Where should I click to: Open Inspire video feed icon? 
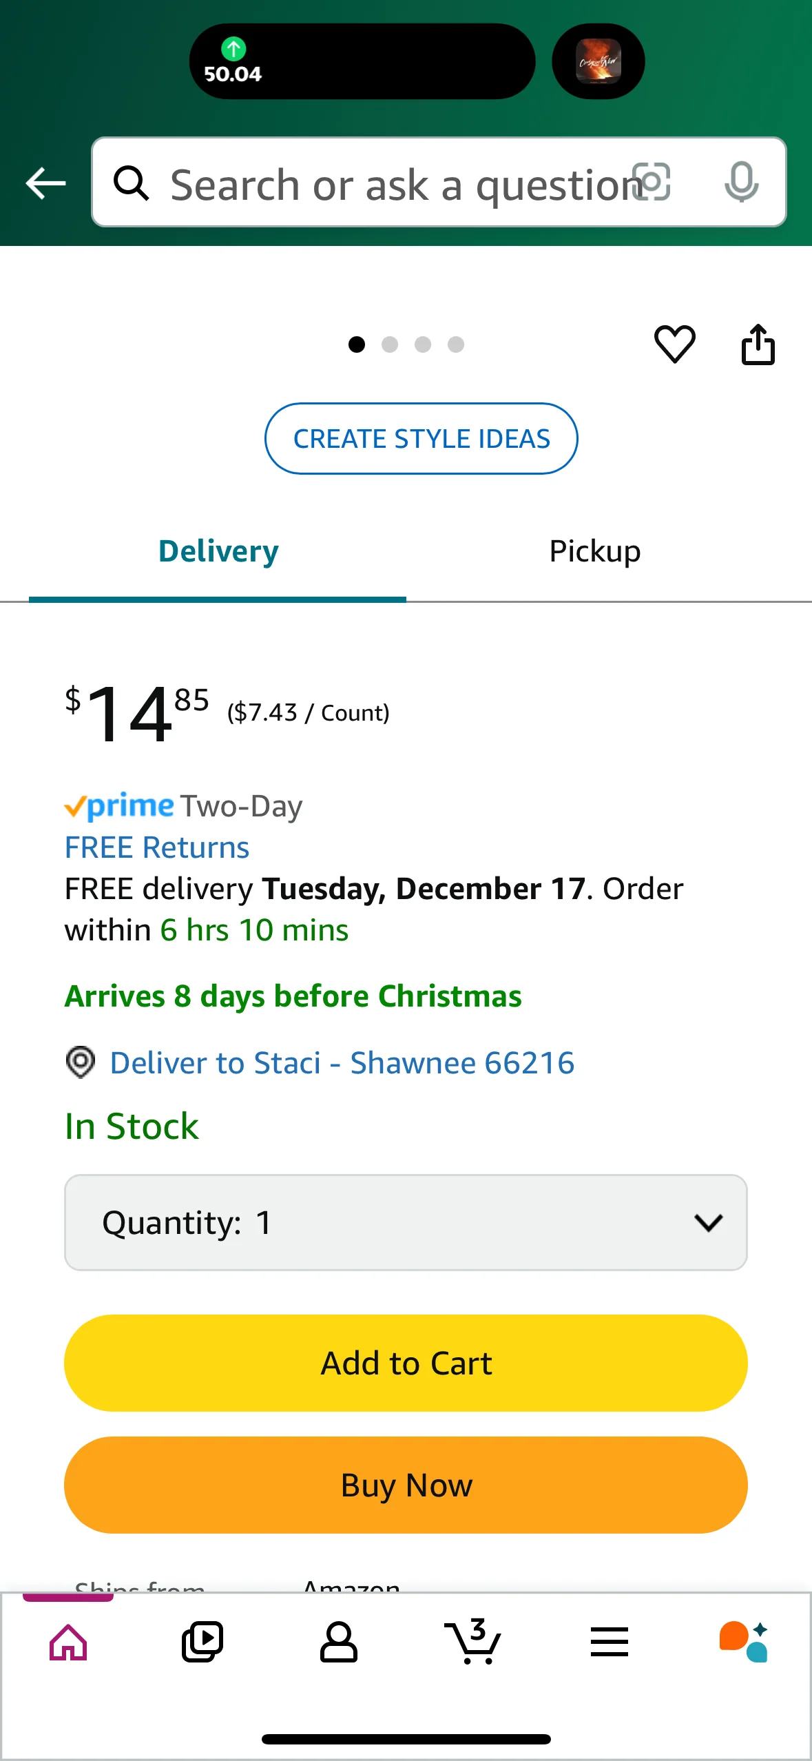click(202, 1642)
